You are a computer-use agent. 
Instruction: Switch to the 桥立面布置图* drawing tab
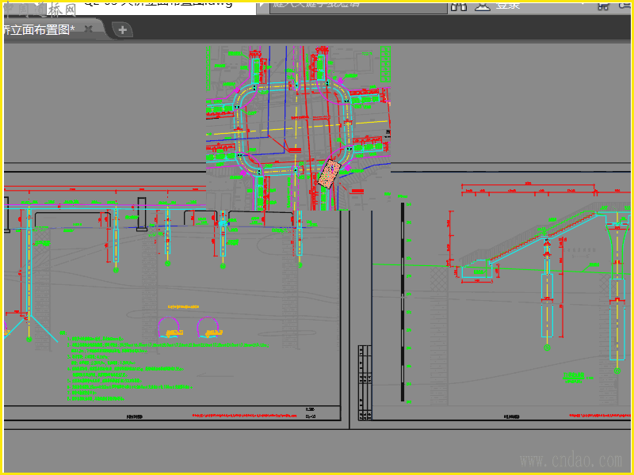[x=40, y=30]
